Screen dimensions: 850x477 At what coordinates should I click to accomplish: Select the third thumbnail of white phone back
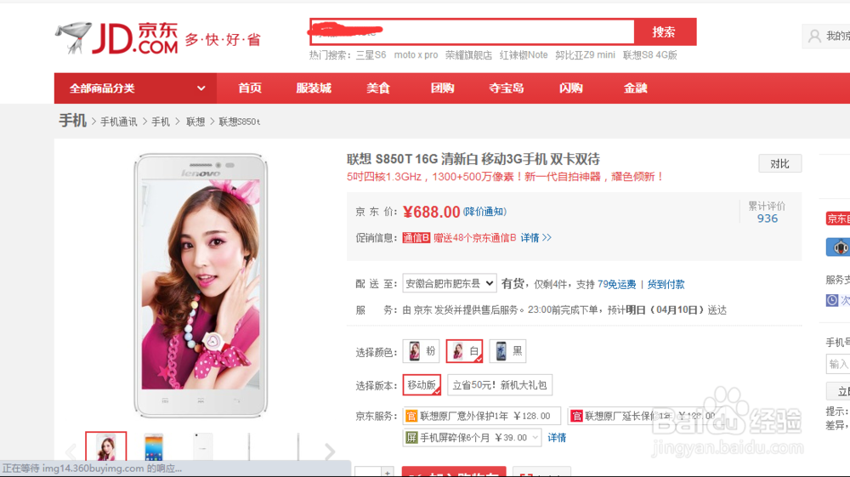(203, 448)
